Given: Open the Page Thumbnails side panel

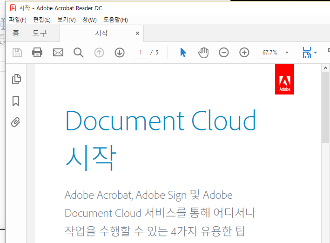Looking at the screenshot, I should pos(16,79).
